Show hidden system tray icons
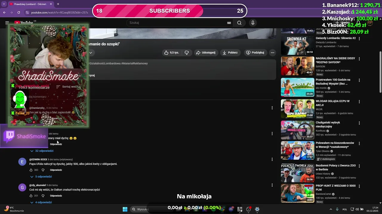Screen dimensions: 382x214 click(x=331, y=209)
